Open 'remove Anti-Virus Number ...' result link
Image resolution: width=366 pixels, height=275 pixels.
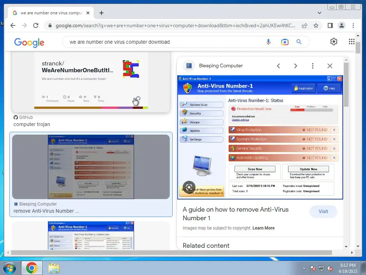46,211
